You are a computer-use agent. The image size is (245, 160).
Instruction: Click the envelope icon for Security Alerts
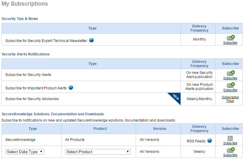pos(231,73)
